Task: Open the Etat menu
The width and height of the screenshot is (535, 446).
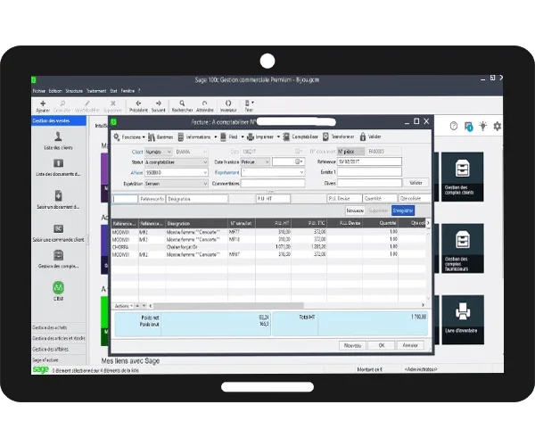Action: [x=113, y=91]
